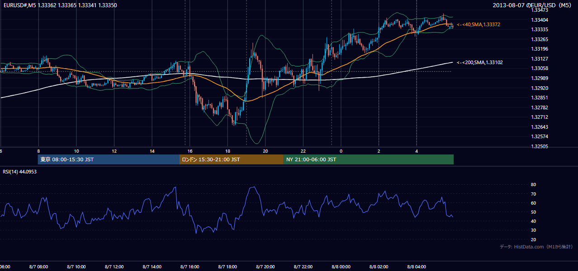Image resolution: width=578 pixels, height=271 pixels.
Task: Click hour label 0 under price chart
Action: coord(341,151)
